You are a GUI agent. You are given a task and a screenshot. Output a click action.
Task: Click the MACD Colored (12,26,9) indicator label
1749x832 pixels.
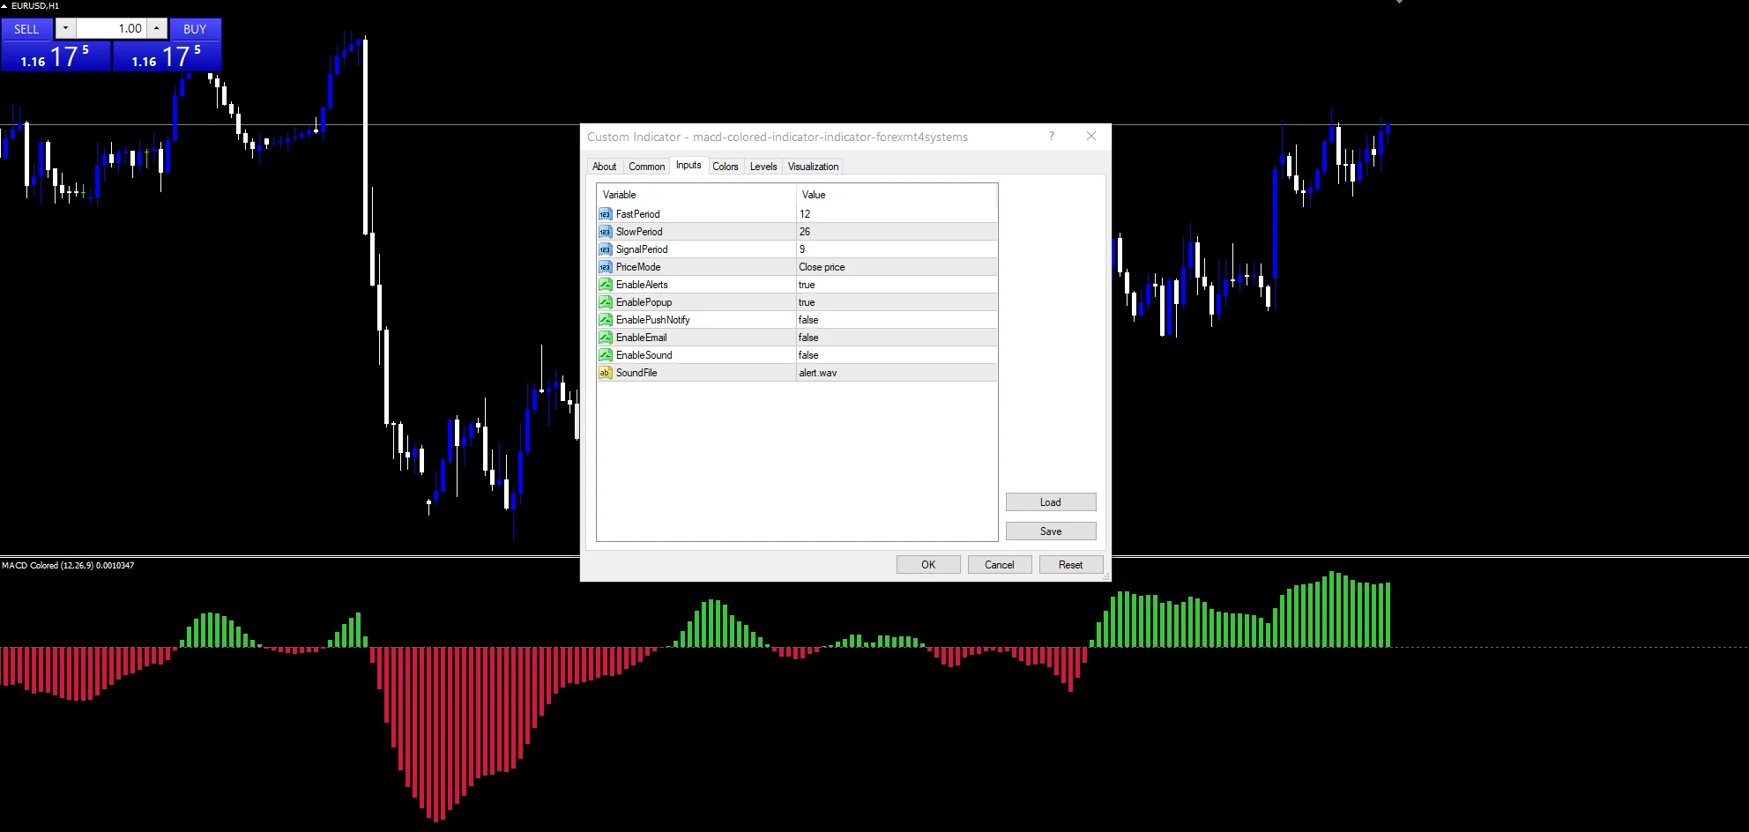tap(68, 565)
